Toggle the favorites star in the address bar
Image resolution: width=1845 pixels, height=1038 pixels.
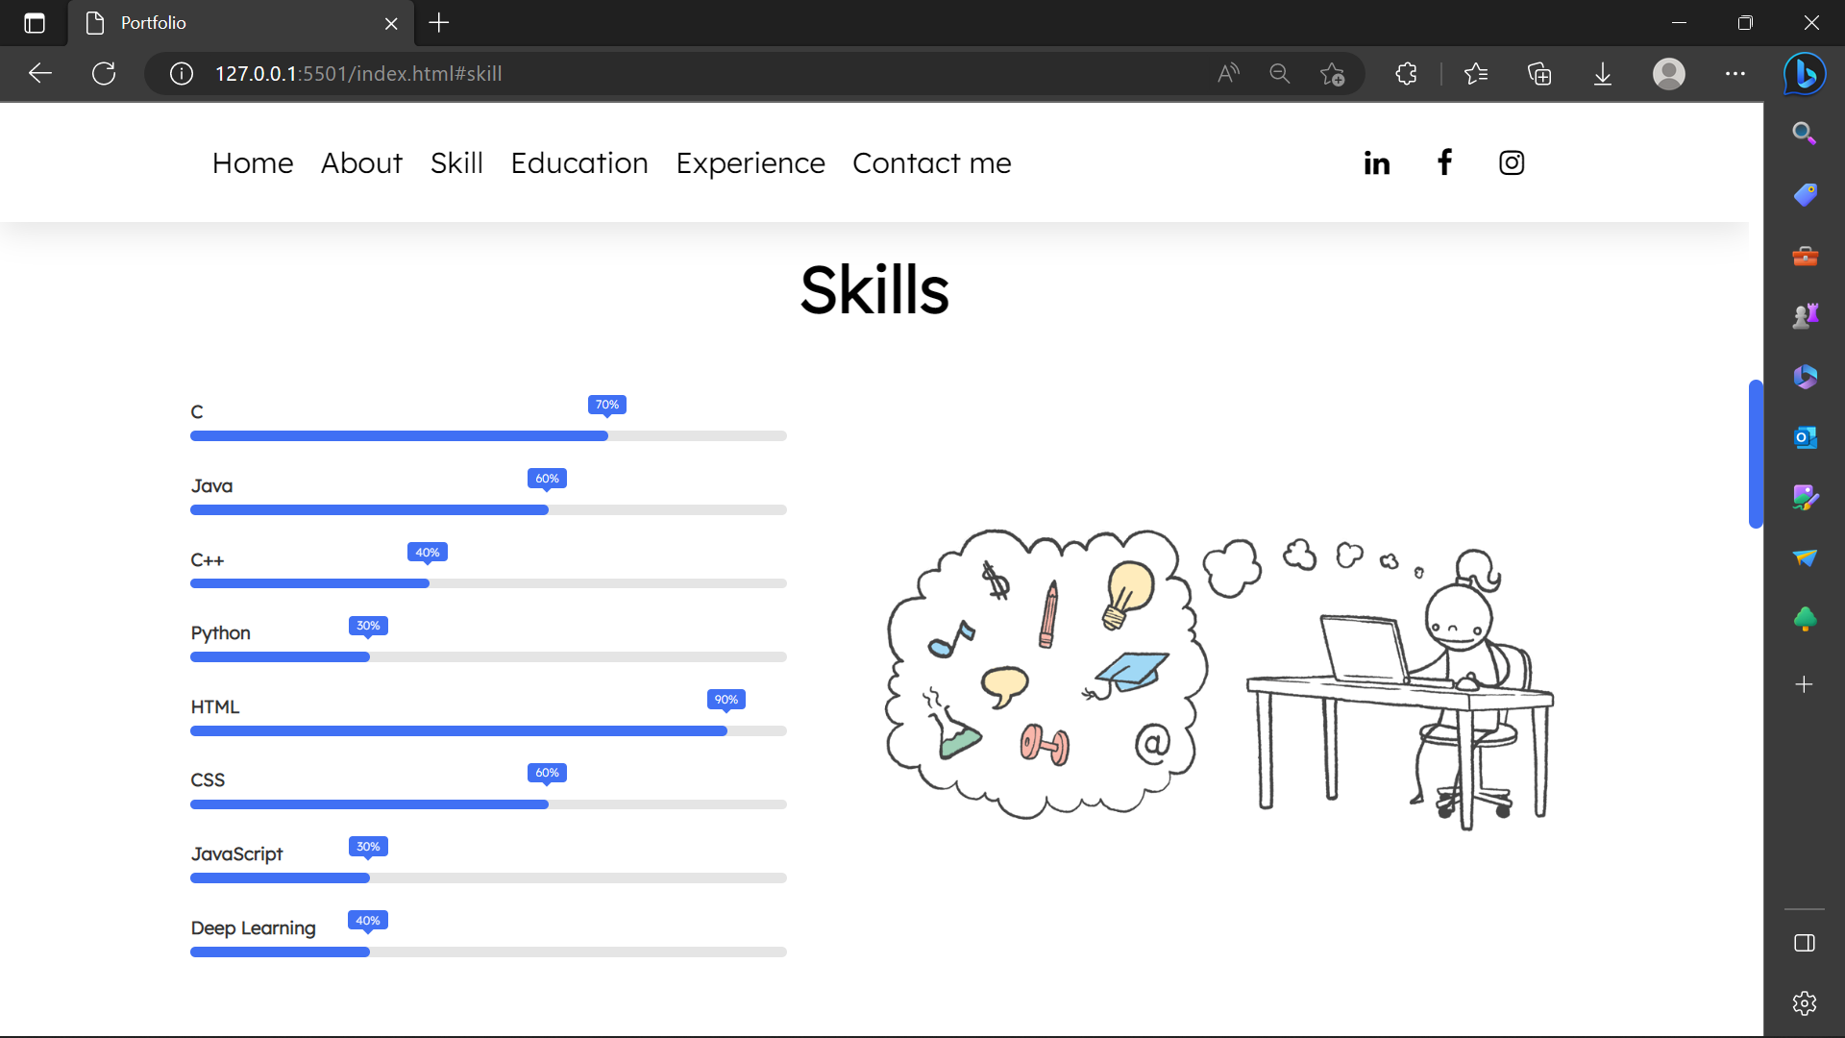point(1333,74)
